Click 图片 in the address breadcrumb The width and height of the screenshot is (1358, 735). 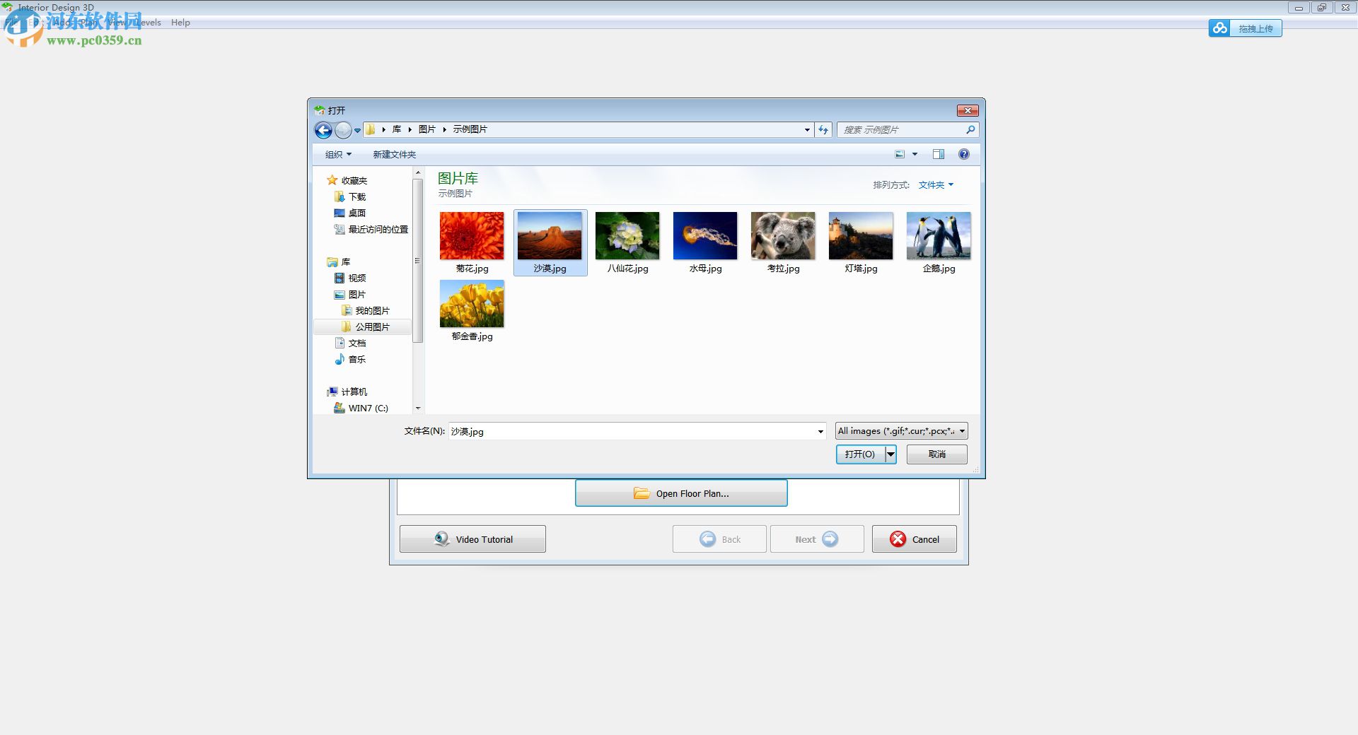pos(427,129)
